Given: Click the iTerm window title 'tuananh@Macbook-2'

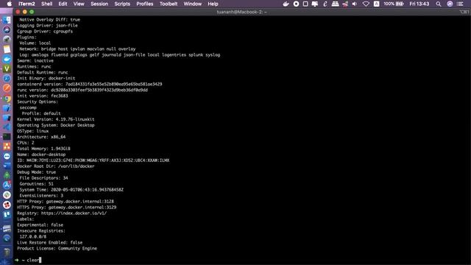Looking at the screenshot, I should tap(241, 12).
